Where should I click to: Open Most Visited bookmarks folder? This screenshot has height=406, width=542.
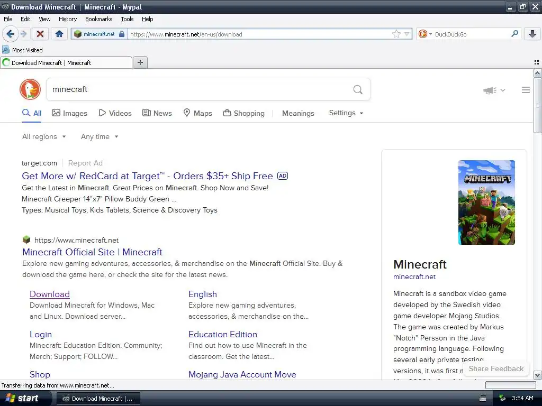22,50
